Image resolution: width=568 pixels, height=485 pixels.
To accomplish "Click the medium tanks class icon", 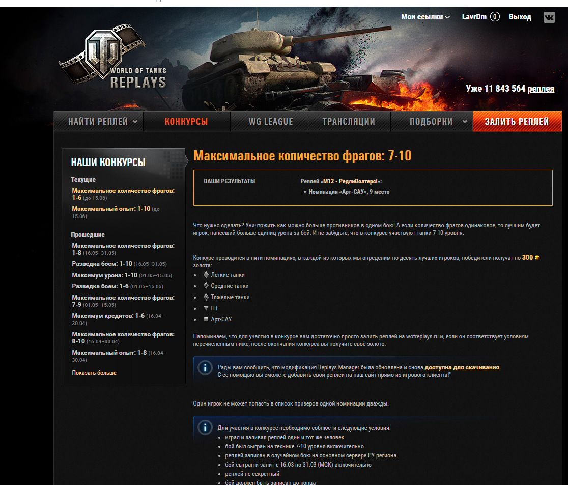I will coord(206,286).
